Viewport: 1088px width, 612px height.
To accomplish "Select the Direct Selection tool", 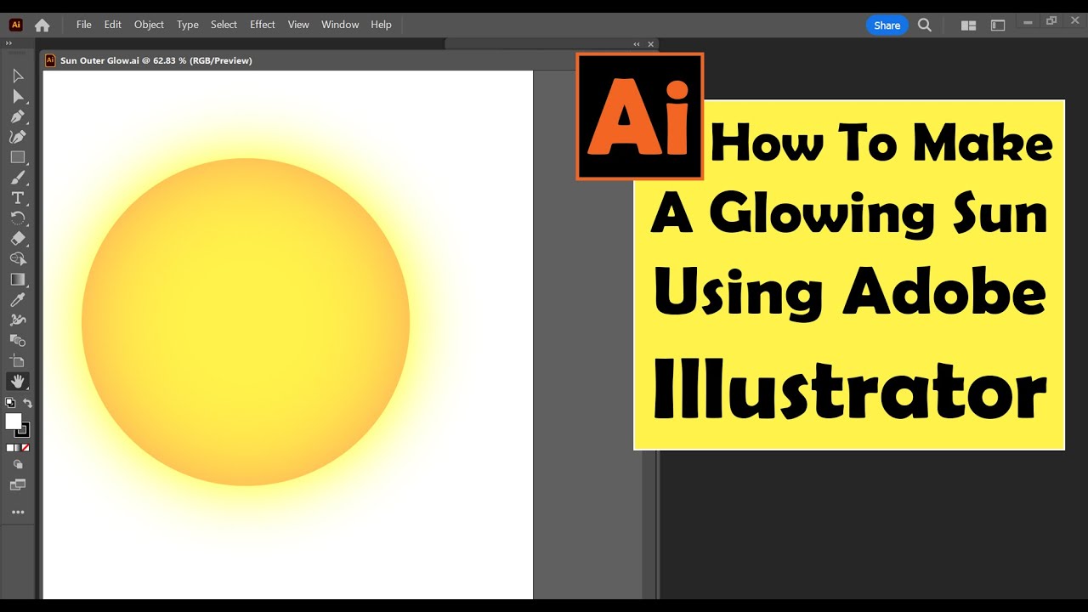I will tap(18, 96).
